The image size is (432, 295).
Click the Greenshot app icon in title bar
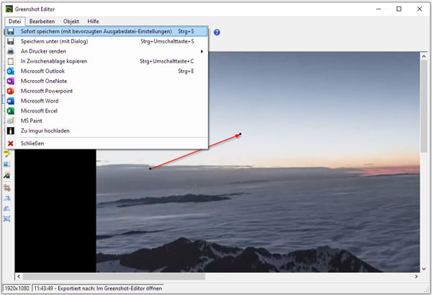(x=9, y=9)
